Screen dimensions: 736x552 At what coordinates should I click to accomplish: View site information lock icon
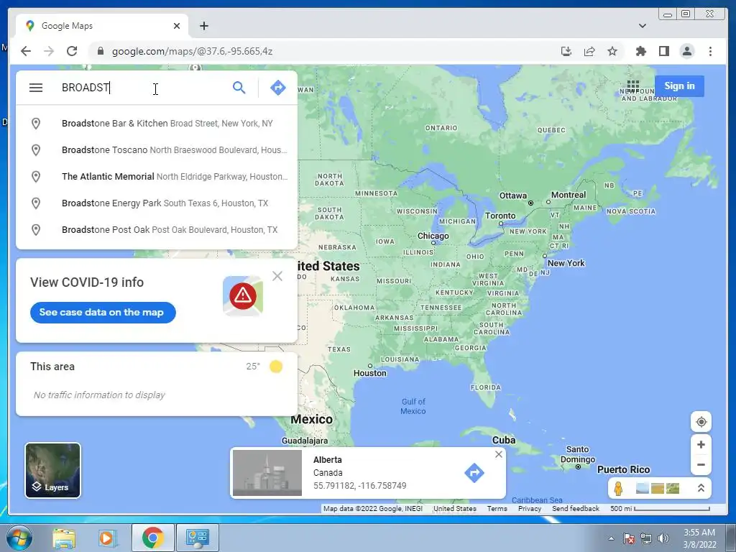100,51
